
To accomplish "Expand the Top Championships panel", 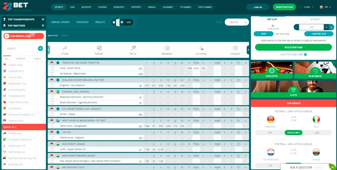I will point(43,19).
